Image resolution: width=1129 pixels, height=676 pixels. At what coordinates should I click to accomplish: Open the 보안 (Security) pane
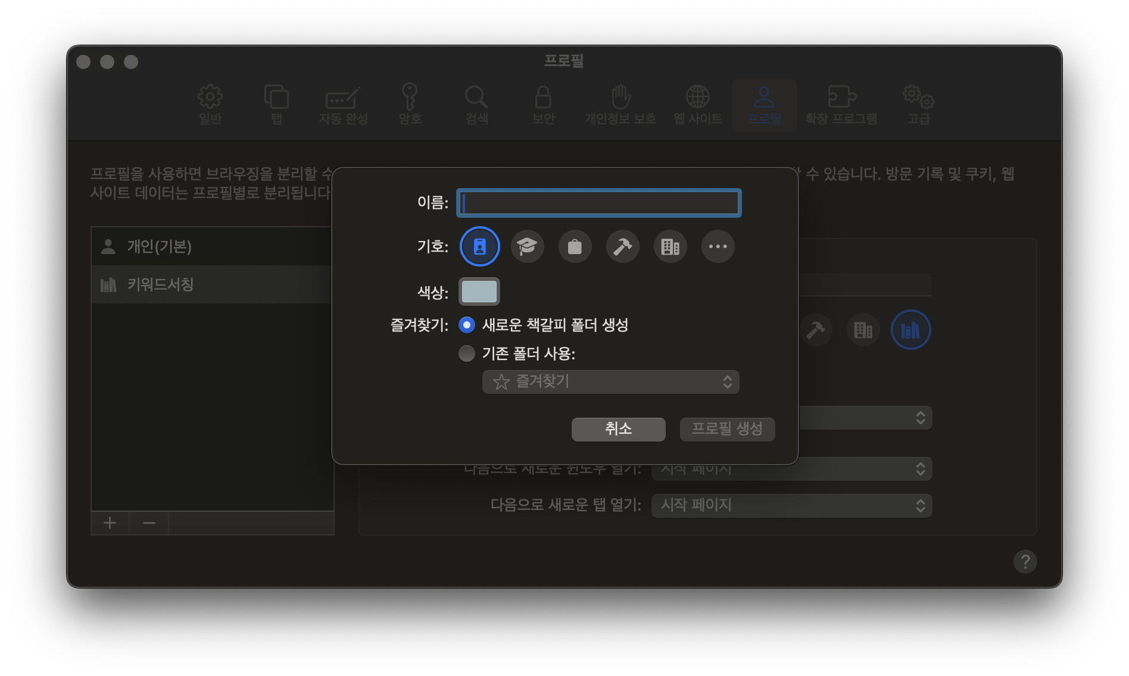coord(543,105)
